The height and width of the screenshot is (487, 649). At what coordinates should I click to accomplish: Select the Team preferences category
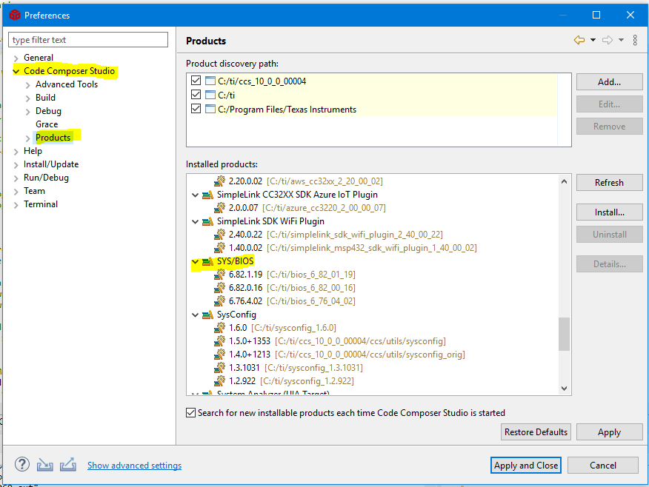pos(34,191)
